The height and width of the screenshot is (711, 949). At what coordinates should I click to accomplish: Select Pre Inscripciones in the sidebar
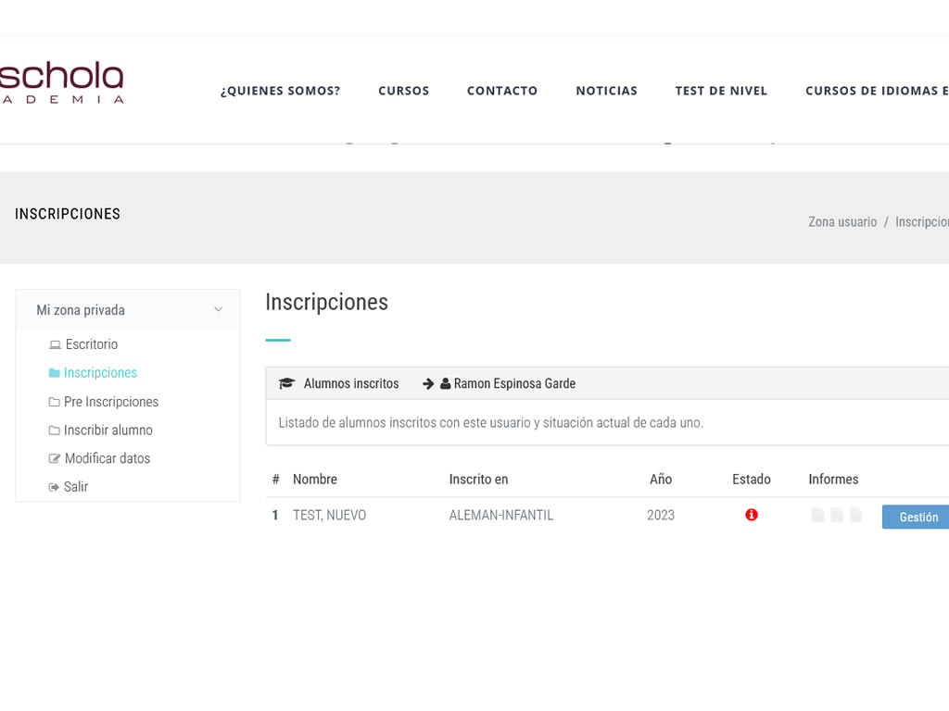coord(110,402)
